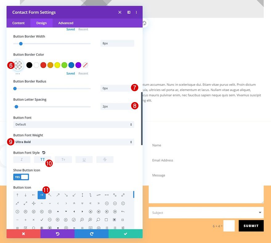Click the red discard changes icon at bottom

pos(23,234)
